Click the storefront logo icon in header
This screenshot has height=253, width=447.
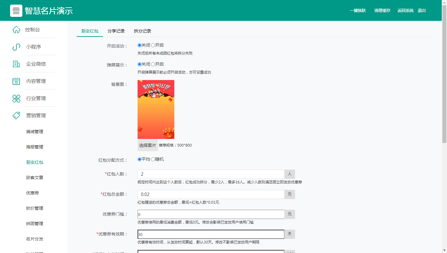[x=16, y=11]
